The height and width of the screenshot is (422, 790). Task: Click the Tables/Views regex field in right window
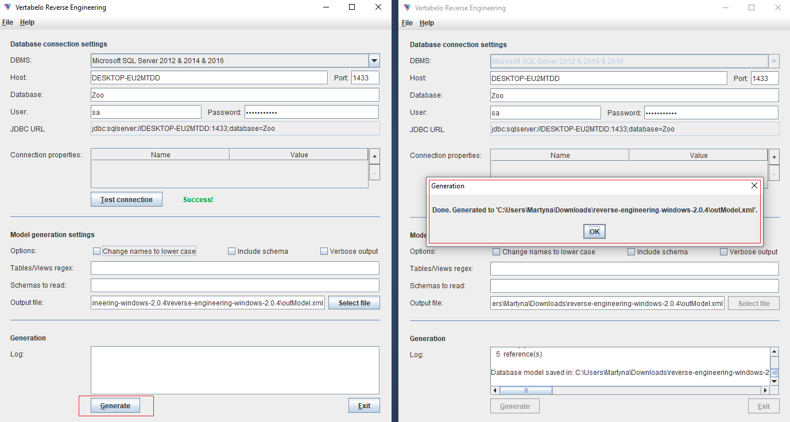click(x=634, y=269)
